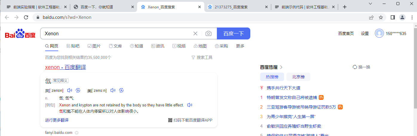Click inside the Xenon search input
This screenshot has width=417, height=136.
(116, 33)
